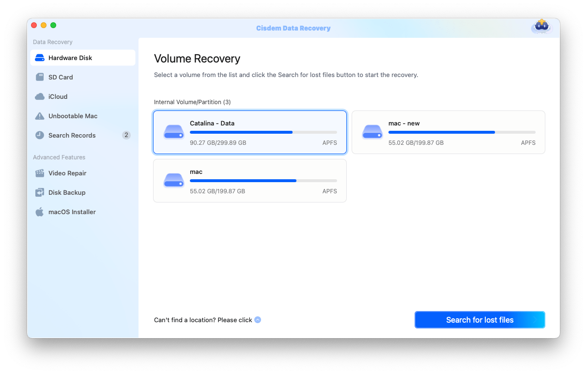
Task: Click the Catalina - Data volume disk icon
Action: [x=173, y=132]
